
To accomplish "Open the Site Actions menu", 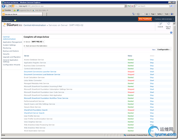I will pos(7,20).
